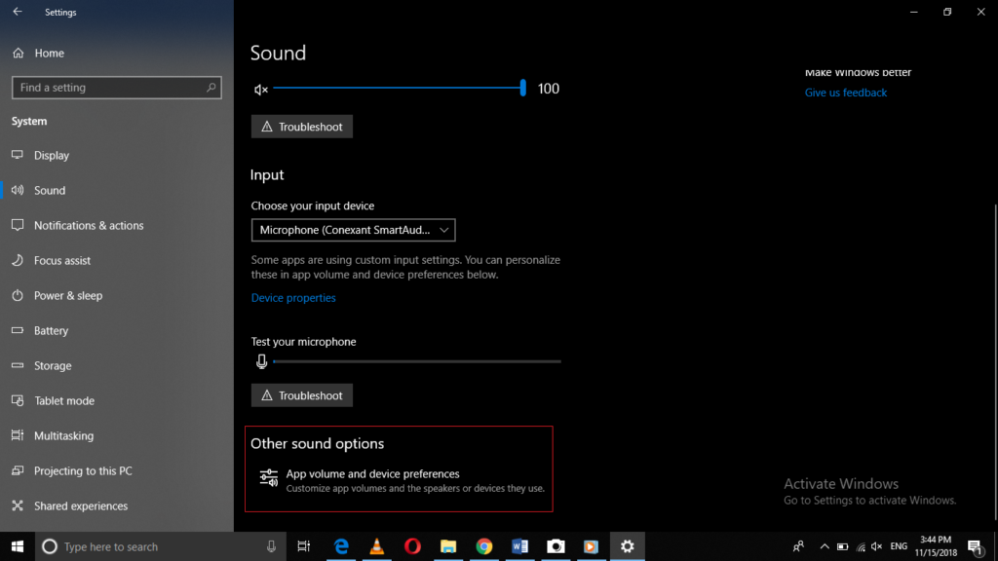Screen dimensions: 998x561
Task: Click the Give us feedback link
Action: (845, 92)
